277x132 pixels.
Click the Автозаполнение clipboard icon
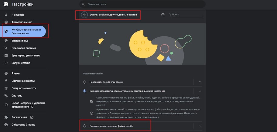pyautogui.click(x=6, y=22)
